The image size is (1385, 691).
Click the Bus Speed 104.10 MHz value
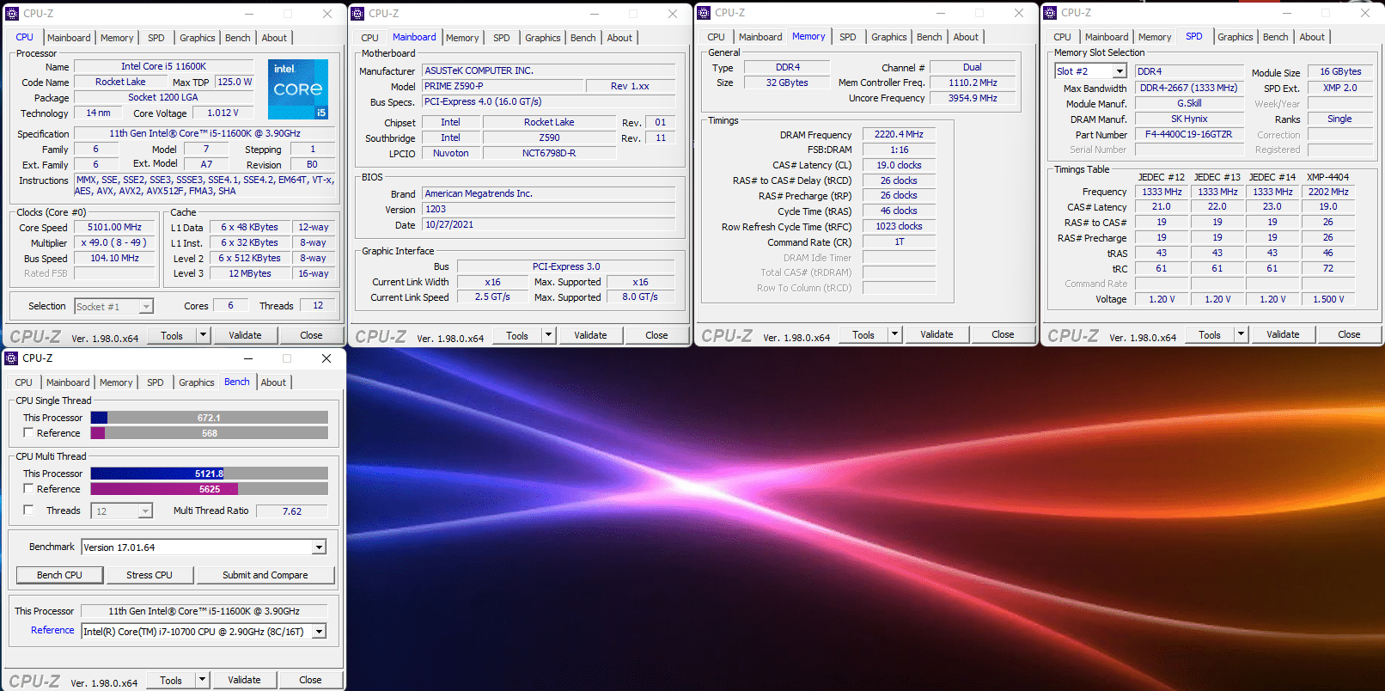[x=114, y=258]
